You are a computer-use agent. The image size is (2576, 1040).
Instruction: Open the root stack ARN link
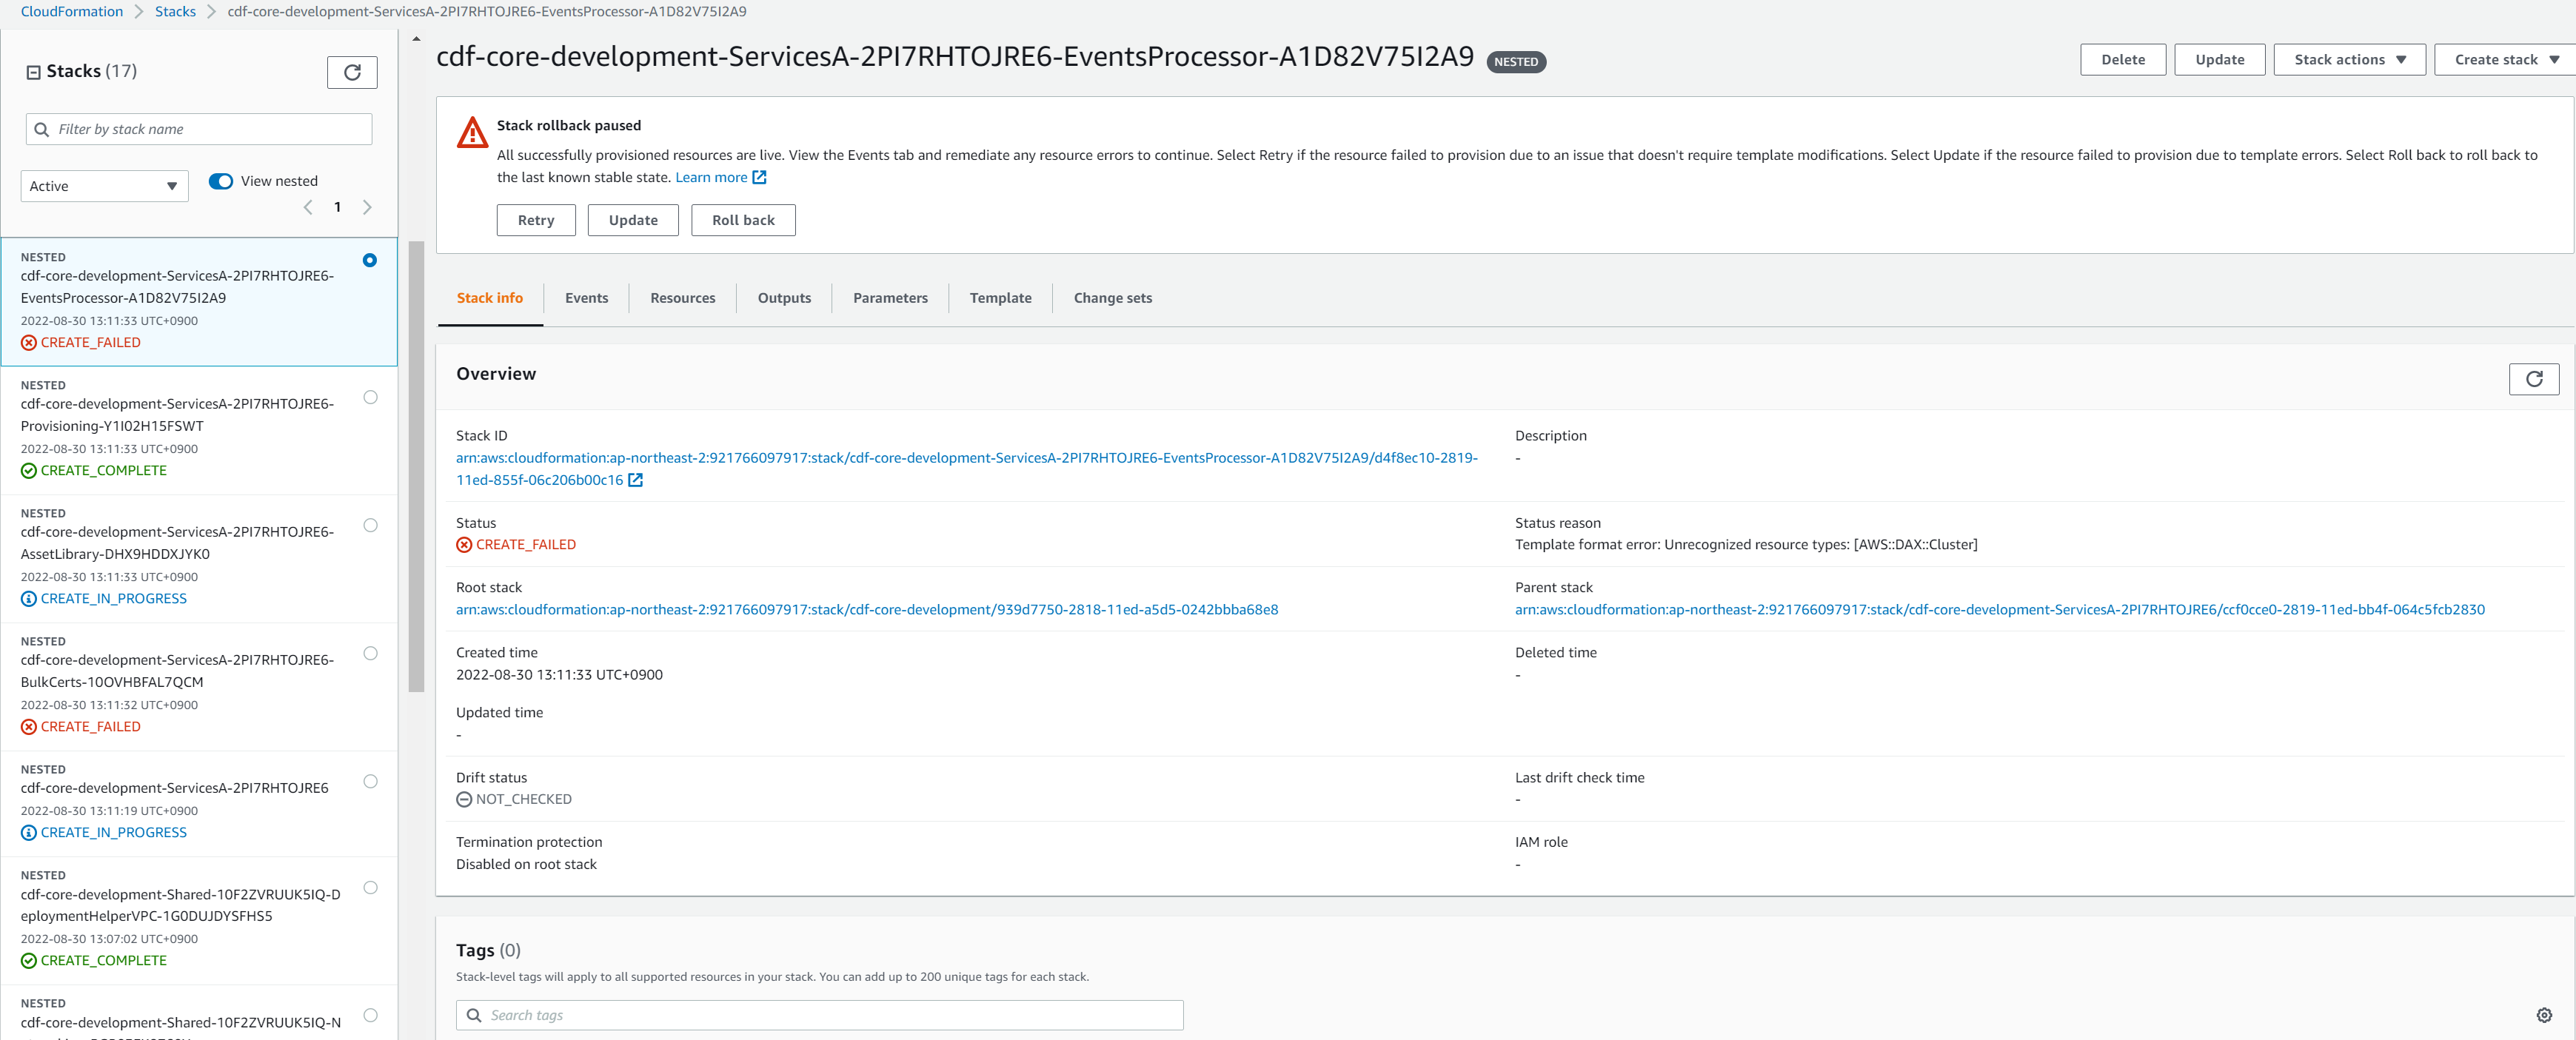pyautogui.click(x=867, y=609)
